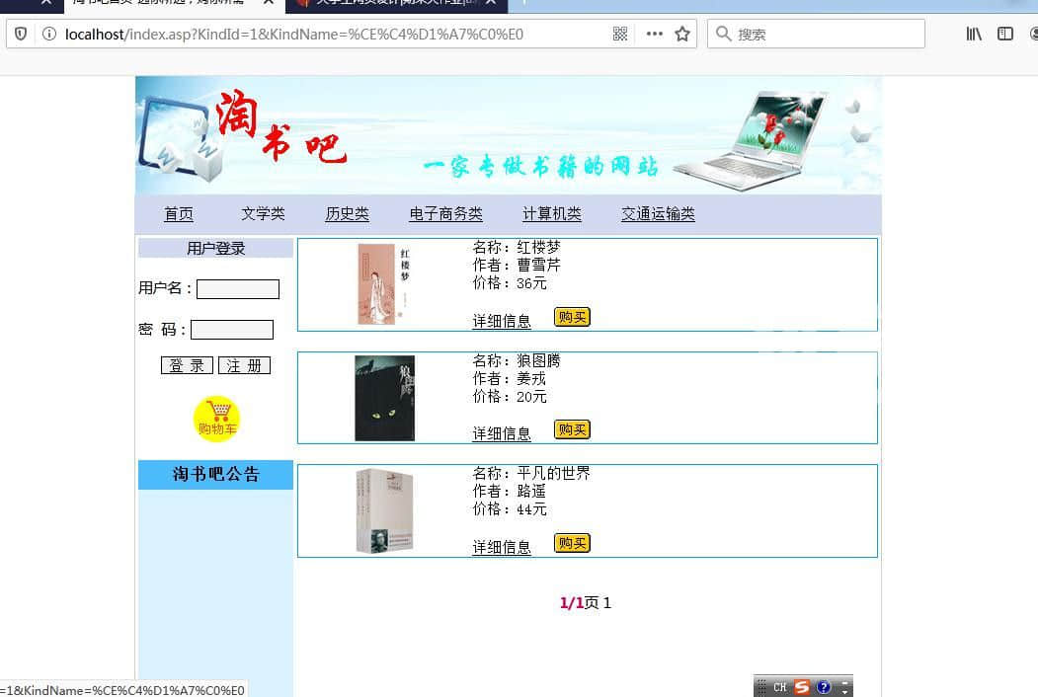Open page actions three-dot menu
This screenshot has width=1038, height=697.
coord(654,34)
